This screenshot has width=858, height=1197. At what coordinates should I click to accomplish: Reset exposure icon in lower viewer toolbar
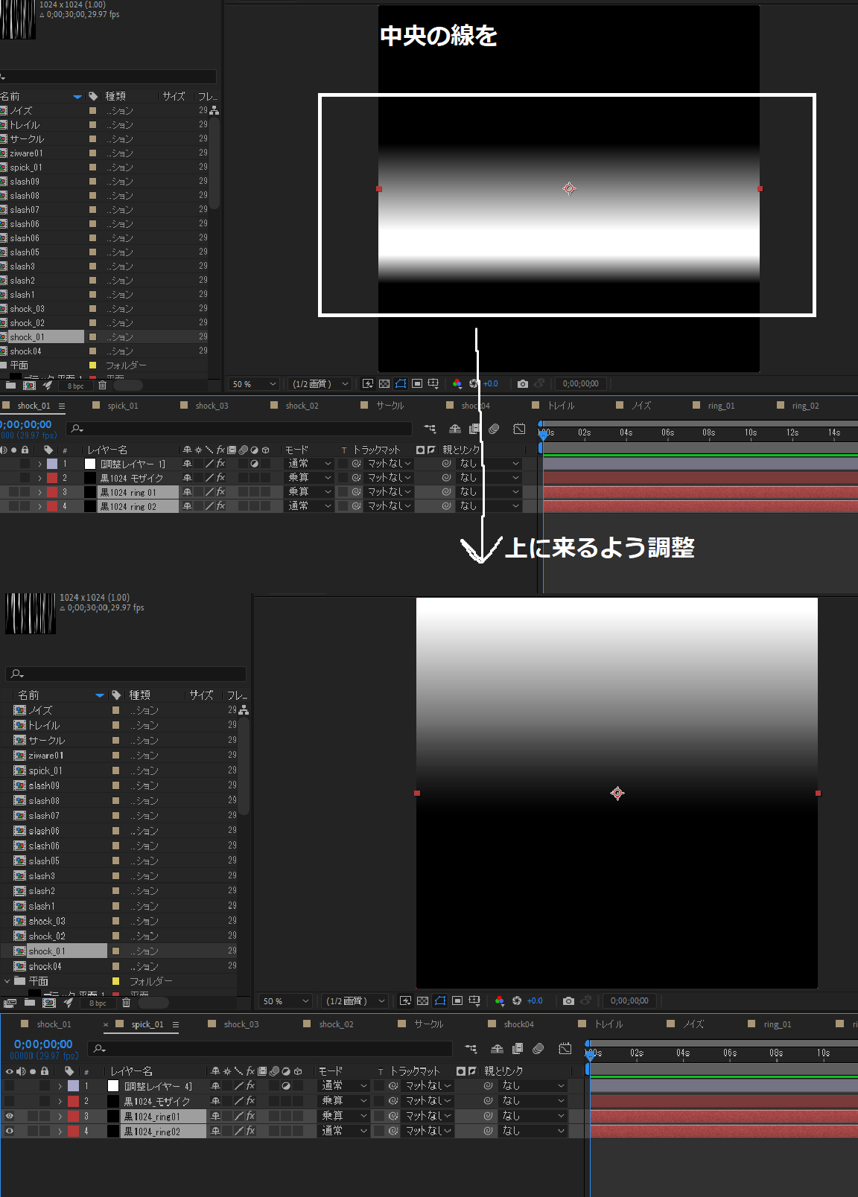pyautogui.click(x=517, y=1000)
